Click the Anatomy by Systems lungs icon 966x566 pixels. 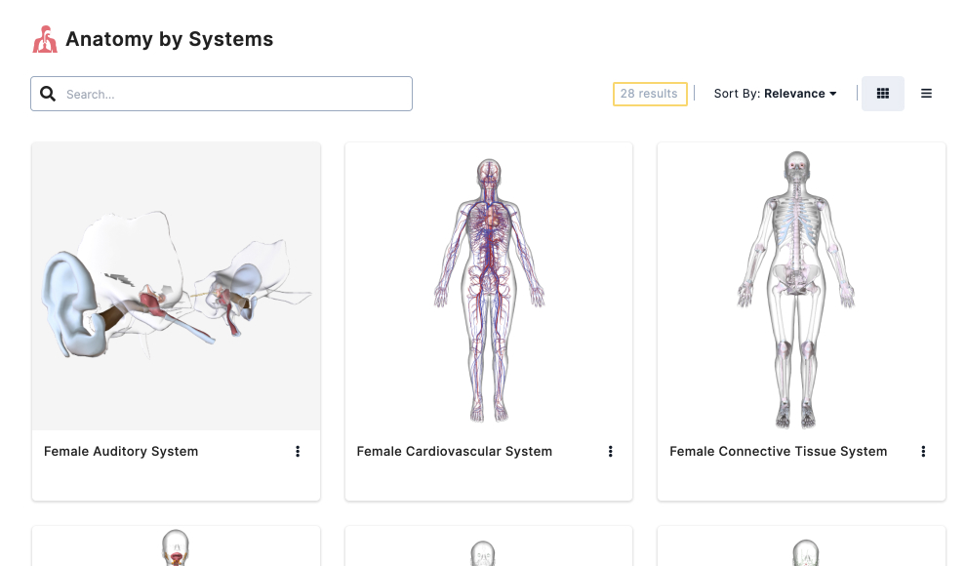click(45, 39)
